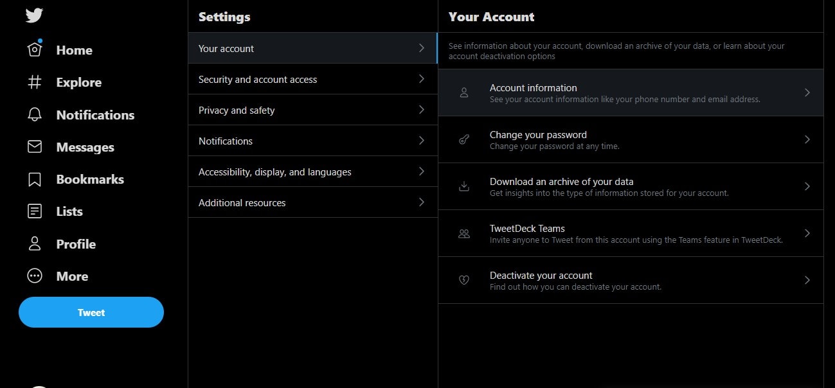The image size is (835, 388).
Task: Expand the Change your password row chevron
Action: point(807,139)
